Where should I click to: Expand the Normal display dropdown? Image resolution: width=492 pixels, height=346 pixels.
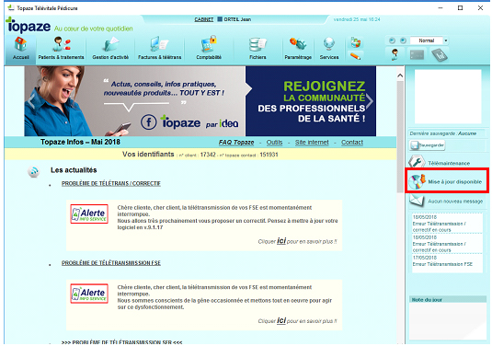[x=446, y=40]
